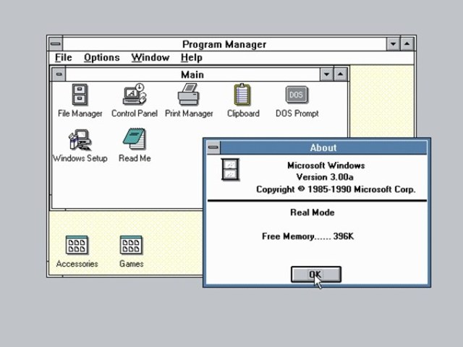Open the Window menu
The image size is (463, 347).
coord(150,57)
